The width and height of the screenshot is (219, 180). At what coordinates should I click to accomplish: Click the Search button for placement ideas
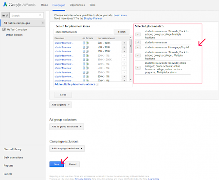tap(122, 32)
